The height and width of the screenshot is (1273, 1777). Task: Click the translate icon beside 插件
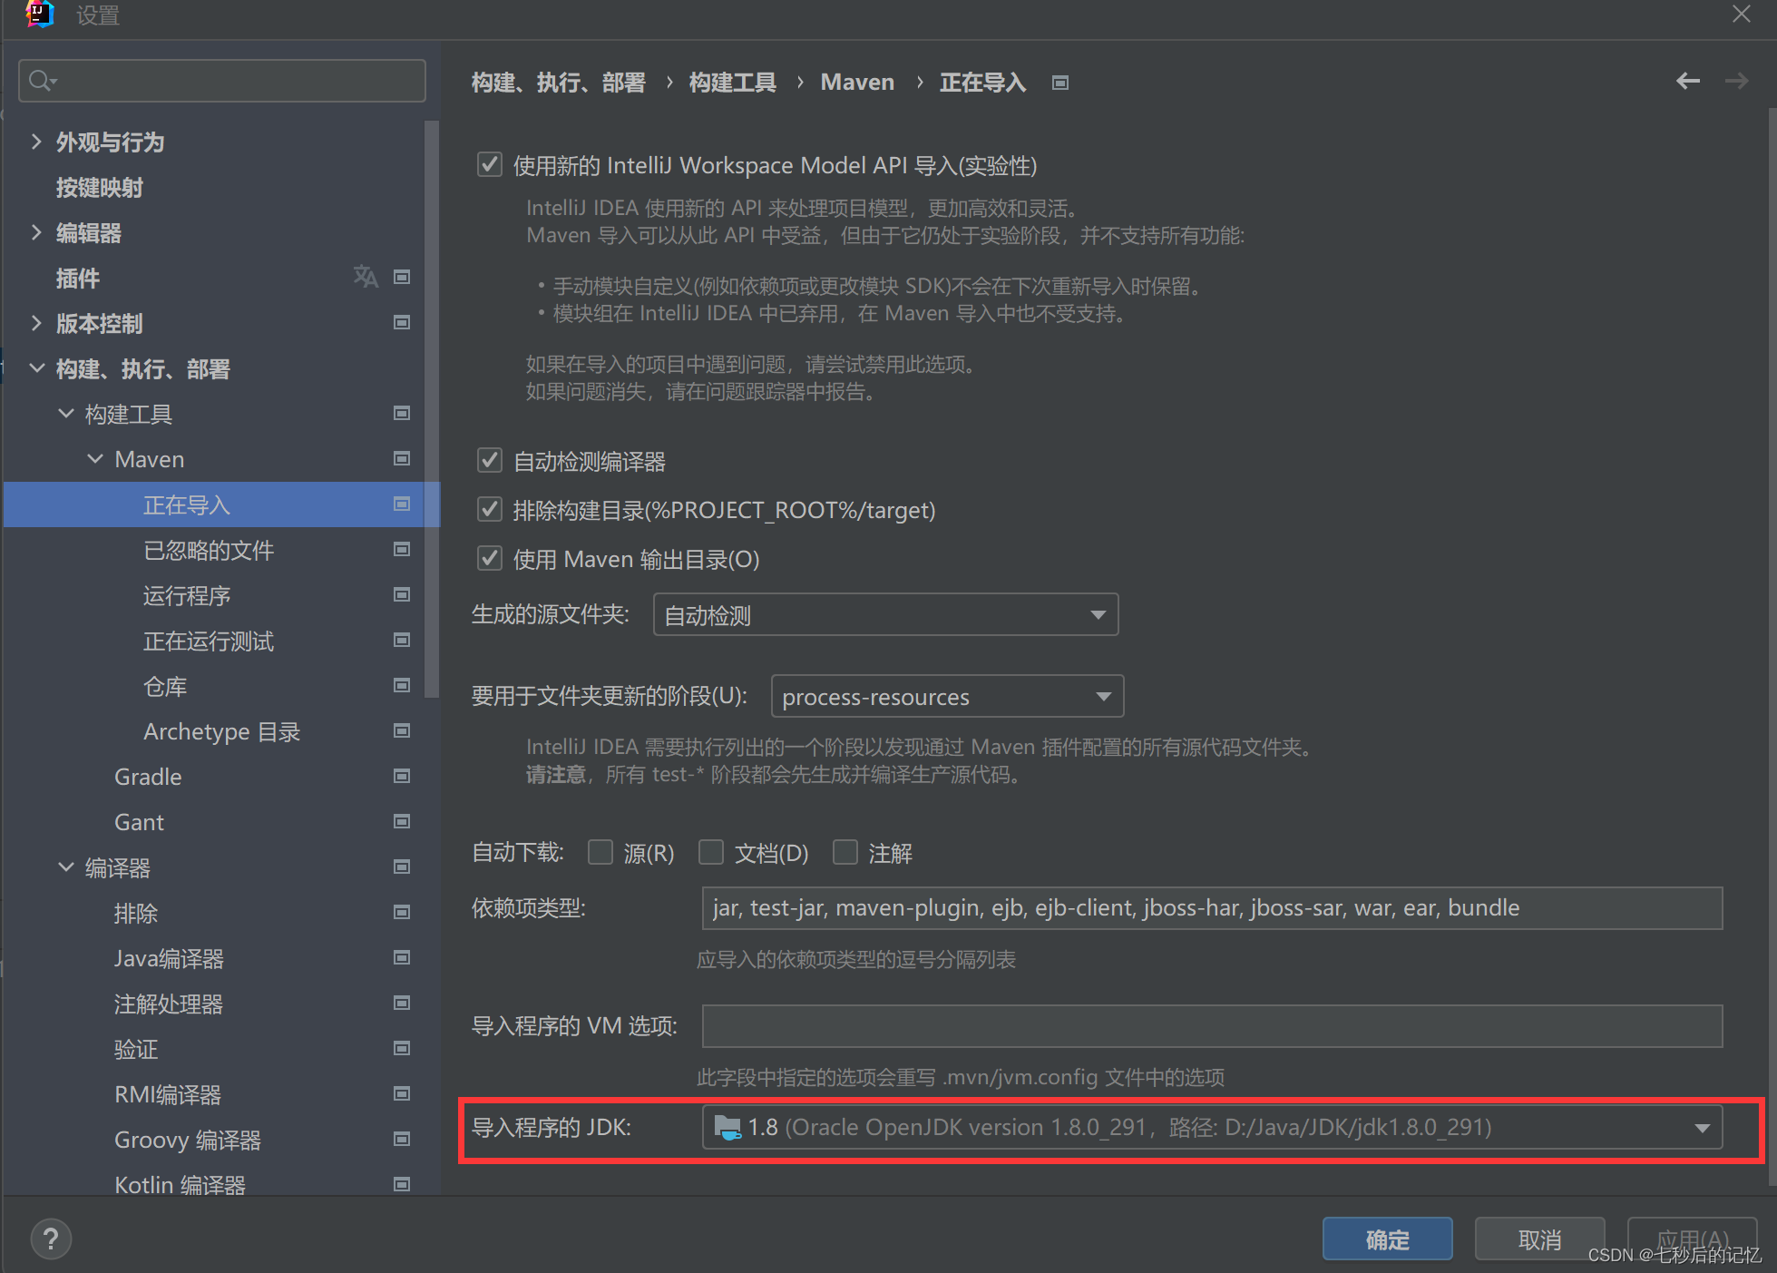tap(366, 277)
